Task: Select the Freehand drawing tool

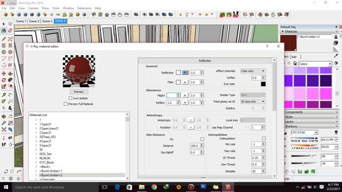Action: [10, 39]
